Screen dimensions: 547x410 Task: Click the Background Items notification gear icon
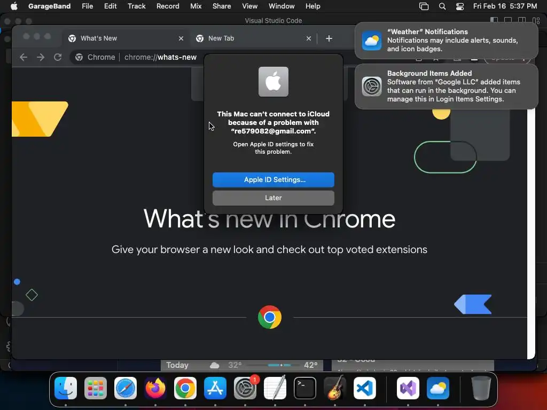click(372, 86)
